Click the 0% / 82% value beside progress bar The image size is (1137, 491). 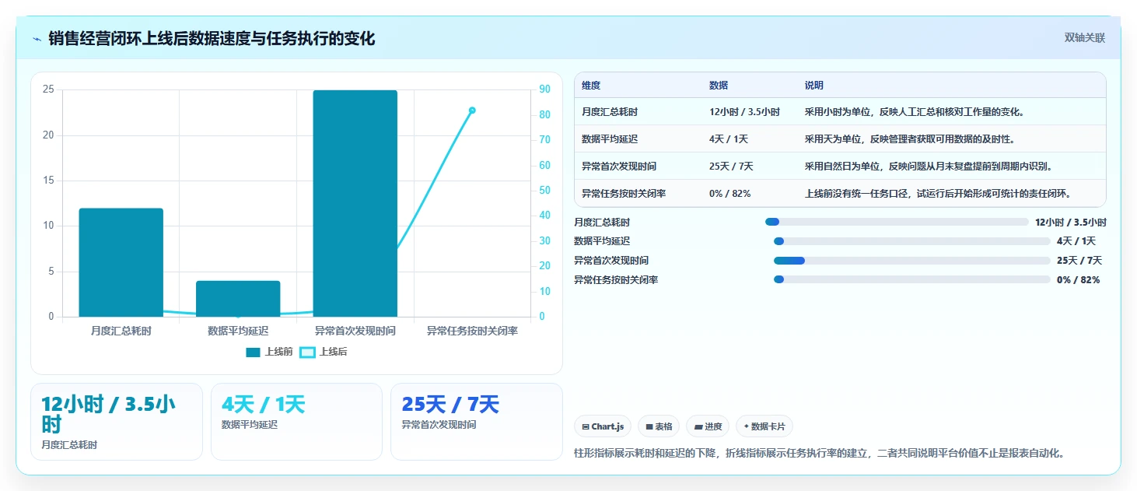[x=1079, y=280]
